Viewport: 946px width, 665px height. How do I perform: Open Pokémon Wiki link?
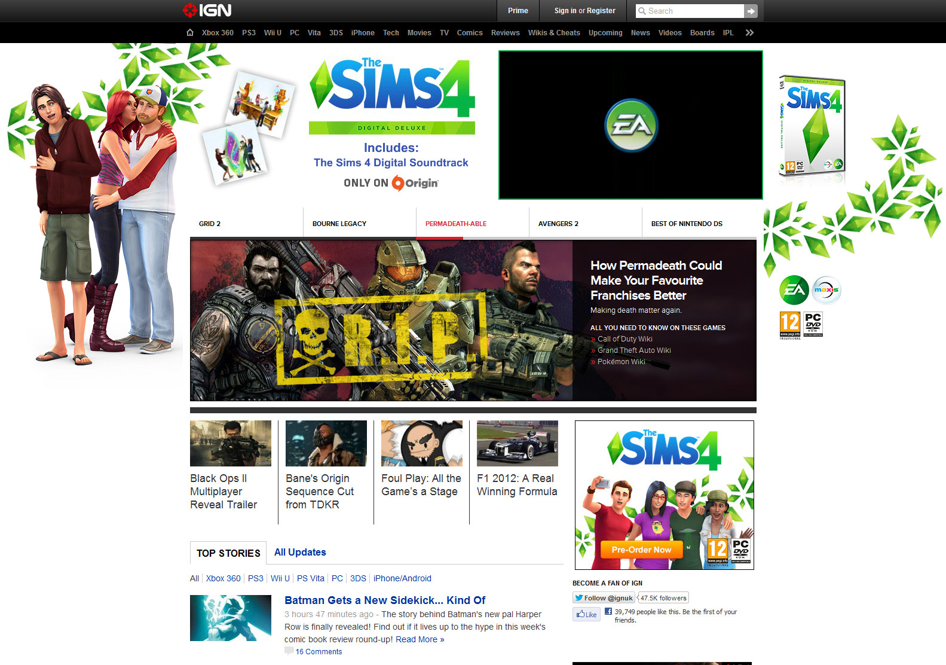(x=621, y=362)
